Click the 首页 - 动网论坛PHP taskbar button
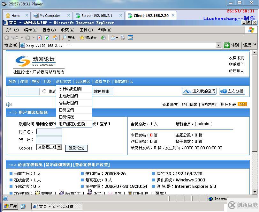259x212 pixels. click(57, 206)
